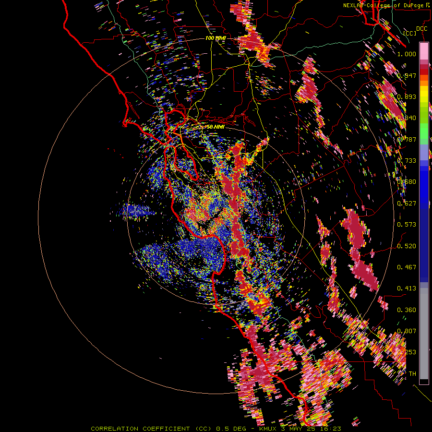Pick the gray segment near 0.360
Viewport: 432px width, 432px height.
point(424,334)
